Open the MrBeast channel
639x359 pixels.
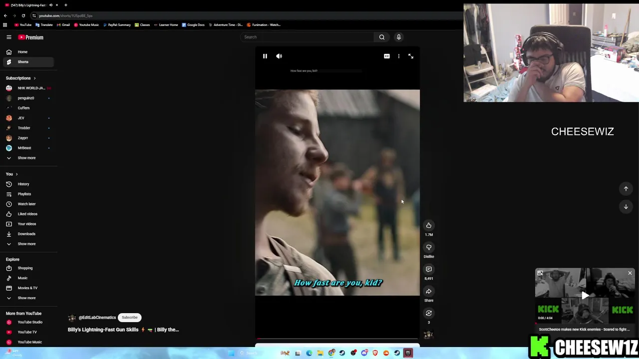[28, 148]
